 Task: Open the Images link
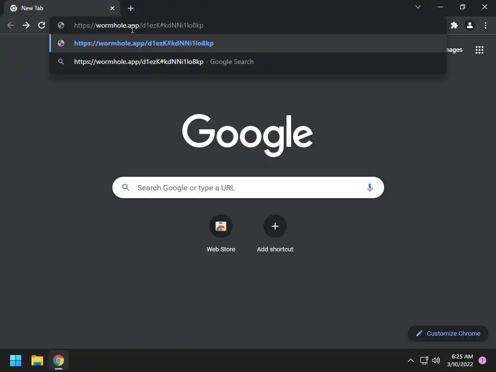[x=454, y=50]
